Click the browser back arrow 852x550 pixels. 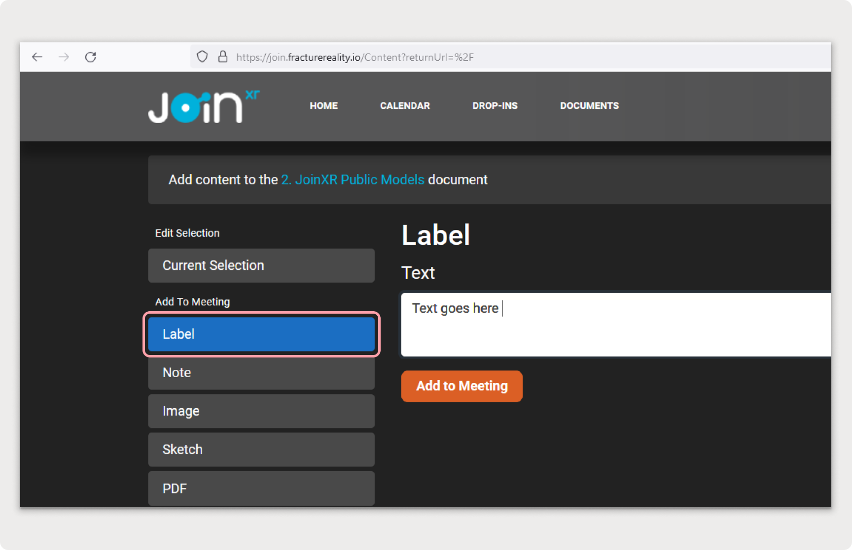37,57
